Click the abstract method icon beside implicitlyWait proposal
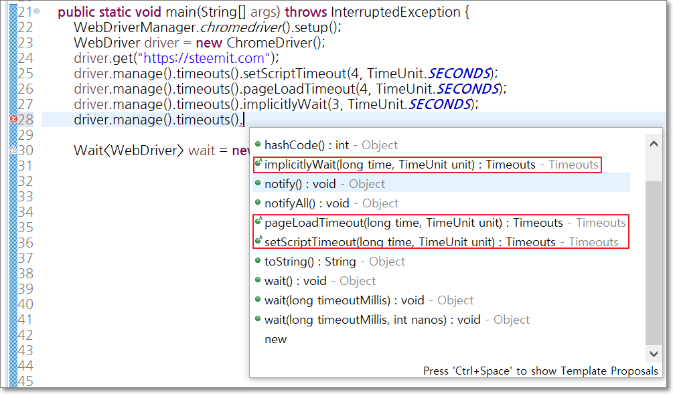This screenshot has width=673, height=394. point(258,163)
